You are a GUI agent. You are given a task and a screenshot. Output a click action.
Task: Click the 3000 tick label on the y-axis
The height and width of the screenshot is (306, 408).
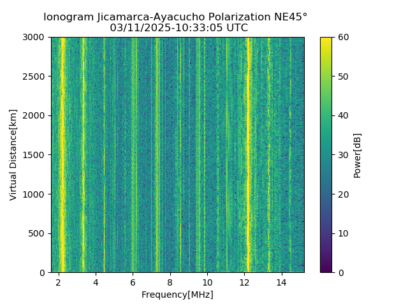33,38
